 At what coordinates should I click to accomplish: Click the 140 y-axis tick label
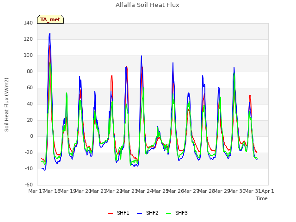(x=28, y=23)
